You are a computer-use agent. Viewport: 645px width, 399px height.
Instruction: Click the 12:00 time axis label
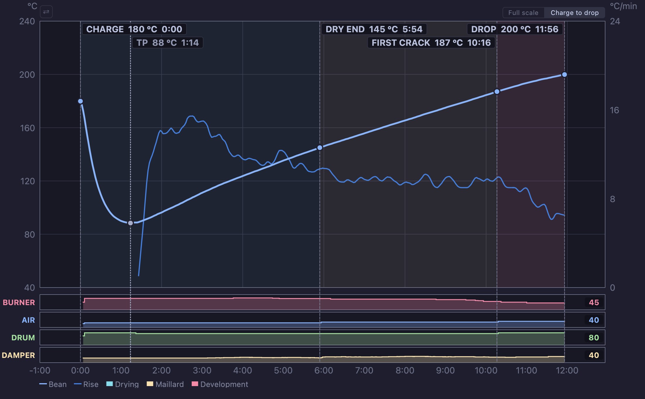(x=567, y=371)
